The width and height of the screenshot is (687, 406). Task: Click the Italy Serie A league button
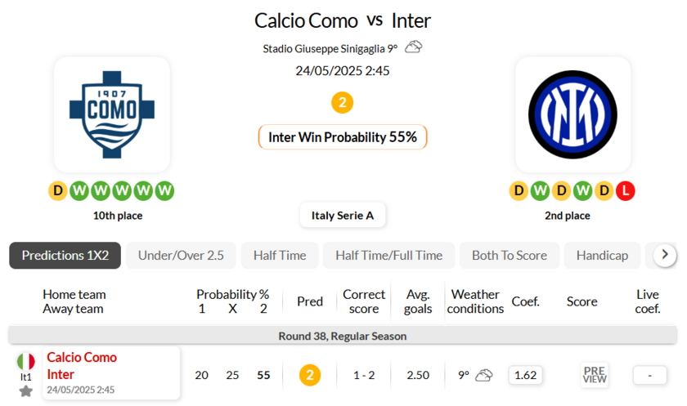pos(343,216)
